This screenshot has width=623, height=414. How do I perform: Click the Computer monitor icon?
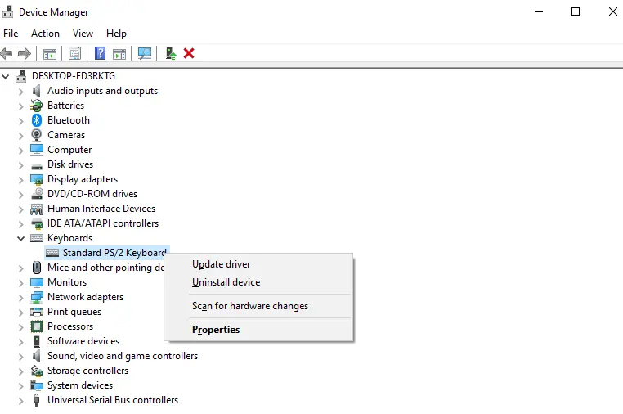coord(37,150)
